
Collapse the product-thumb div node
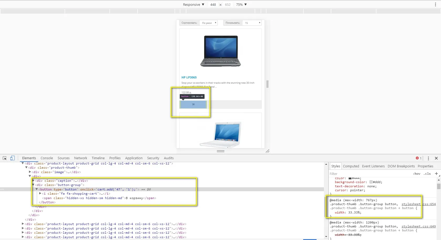(26, 168)
